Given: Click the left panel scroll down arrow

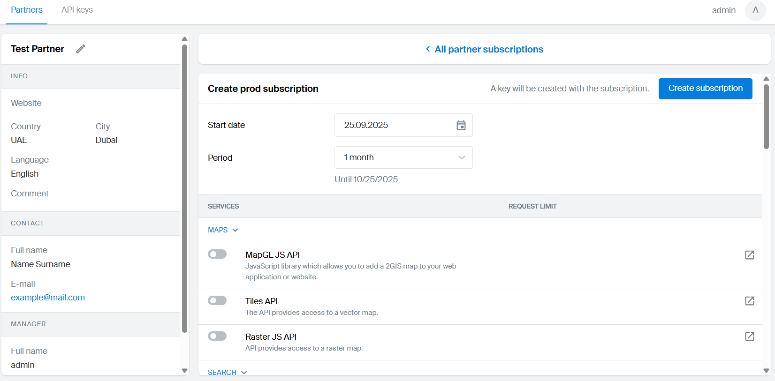Looking at the screenshot, I should coord(184,370).
